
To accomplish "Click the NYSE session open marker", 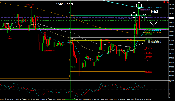I will (x=39, y=16).
